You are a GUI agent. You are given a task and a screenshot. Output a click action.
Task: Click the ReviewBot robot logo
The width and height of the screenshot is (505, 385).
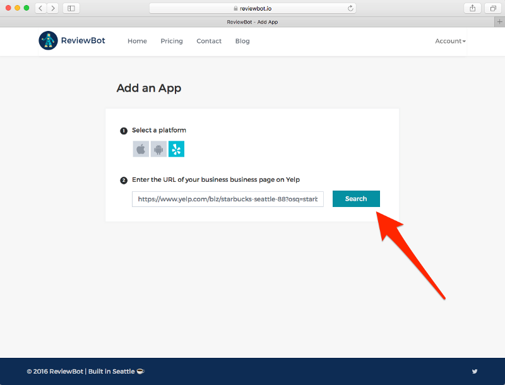coord(48,40)
